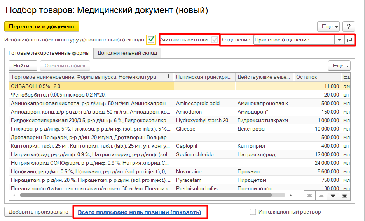Open the Всего подобрано ноль позиций link

[140, 212]
